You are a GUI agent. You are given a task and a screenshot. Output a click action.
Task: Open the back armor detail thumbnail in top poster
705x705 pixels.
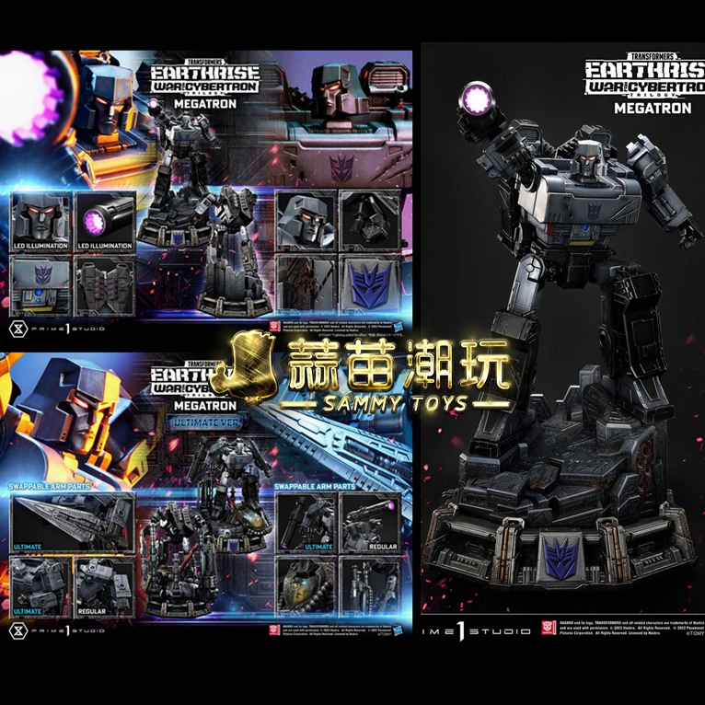coord(105,286)
